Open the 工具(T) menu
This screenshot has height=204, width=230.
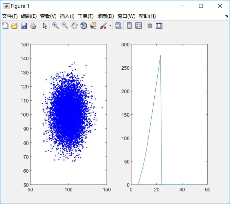point(86,16)
